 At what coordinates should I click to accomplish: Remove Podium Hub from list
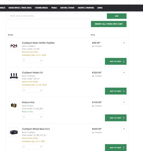[x=124, y=102]
